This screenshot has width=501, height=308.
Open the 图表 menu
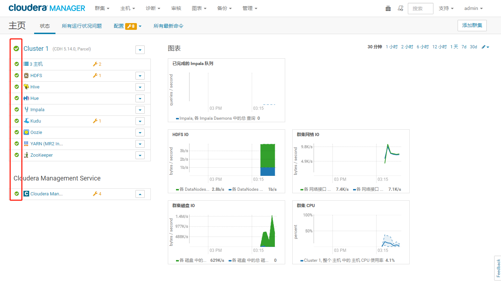click(199, 8)
